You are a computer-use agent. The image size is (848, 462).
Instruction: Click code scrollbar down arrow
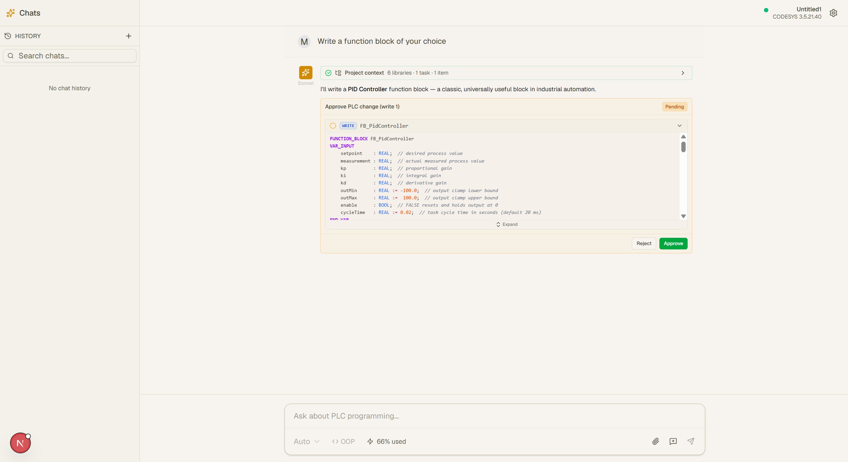click(x=683, y=216)
